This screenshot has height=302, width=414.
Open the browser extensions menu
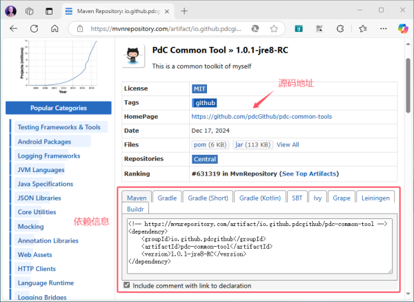point(340,28)
